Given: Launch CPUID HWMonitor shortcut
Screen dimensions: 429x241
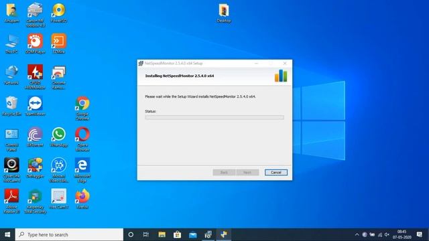Looking at the screenshot, I should 35,77.
